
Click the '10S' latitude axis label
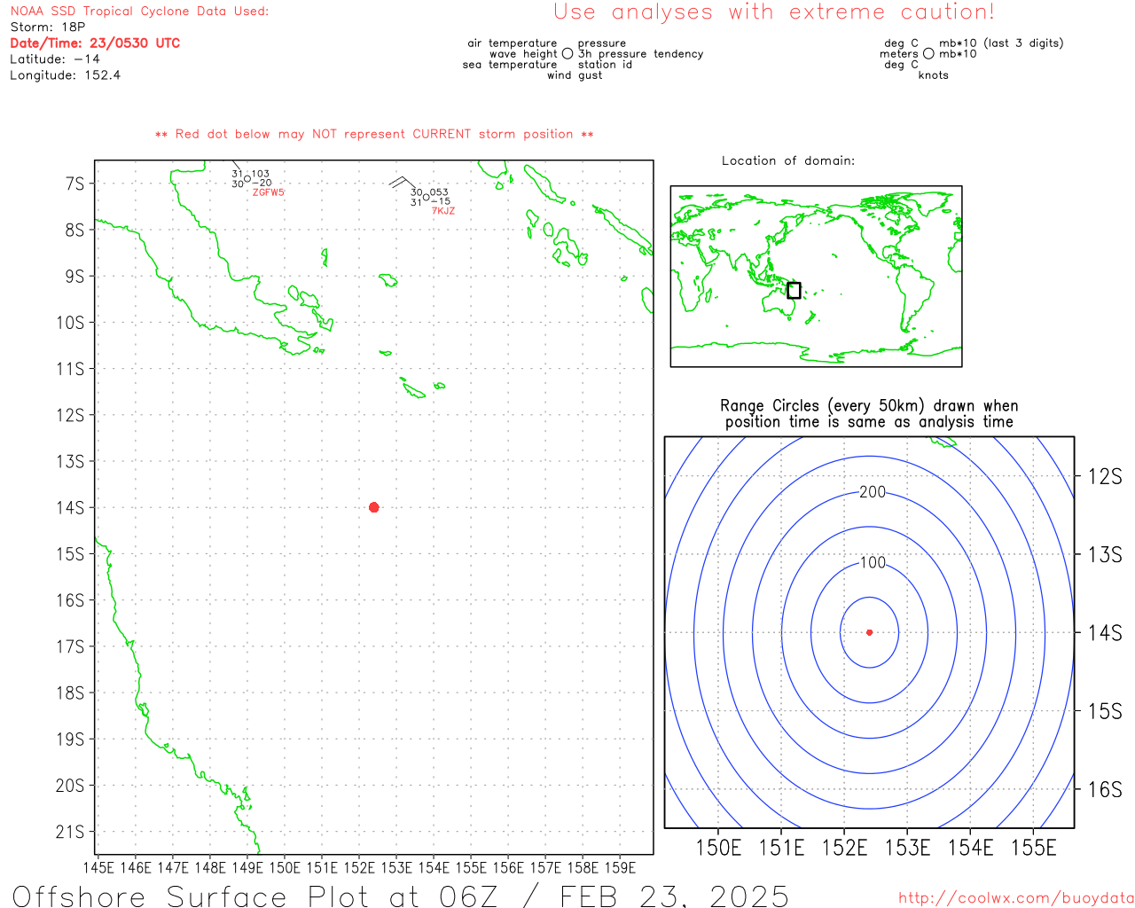click(71, 323)
